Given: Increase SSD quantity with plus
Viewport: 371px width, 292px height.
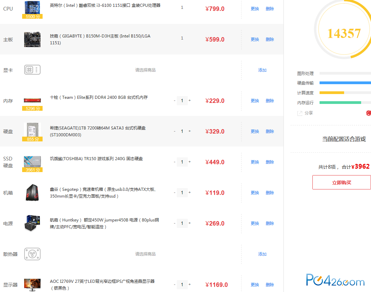Looking at the screenshot, I should [x=189, y=162].
